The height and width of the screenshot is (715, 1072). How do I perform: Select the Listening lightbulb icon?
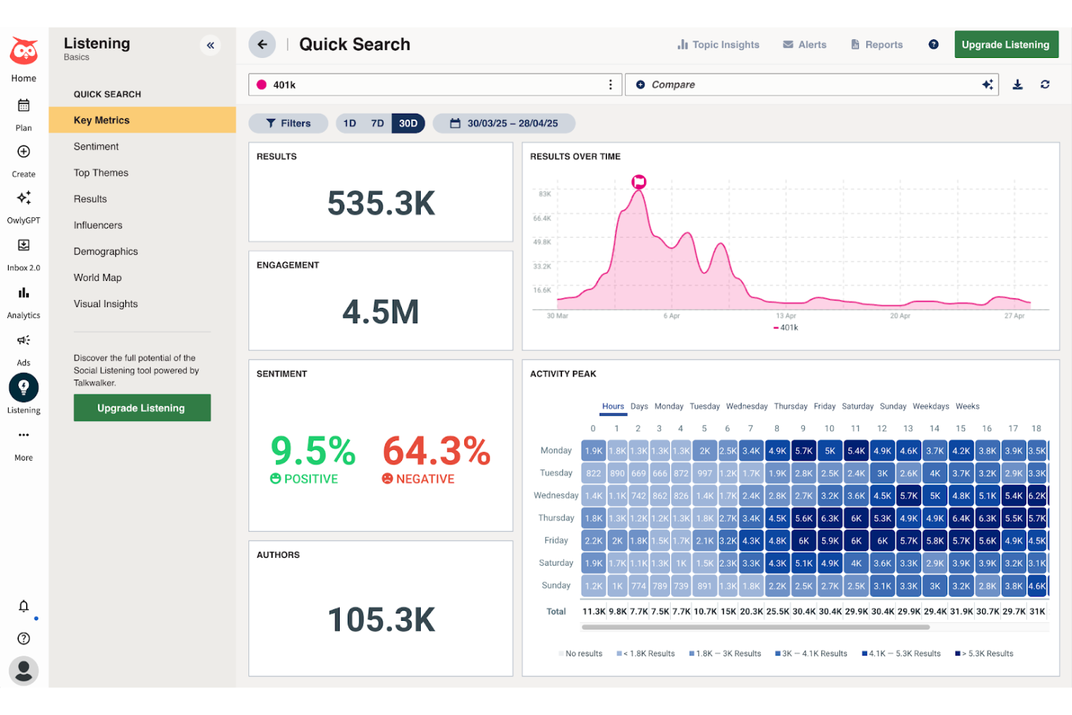(x=23, y=387)
